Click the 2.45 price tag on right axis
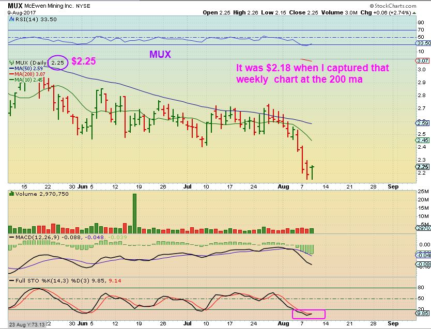The width and height of the screenshot is (431, 329). 422,140
